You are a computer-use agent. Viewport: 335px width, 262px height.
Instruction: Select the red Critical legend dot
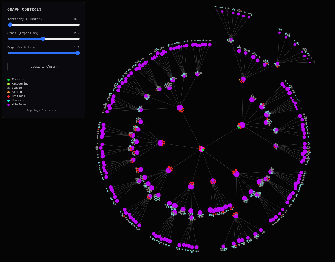[x=9, y=96]
